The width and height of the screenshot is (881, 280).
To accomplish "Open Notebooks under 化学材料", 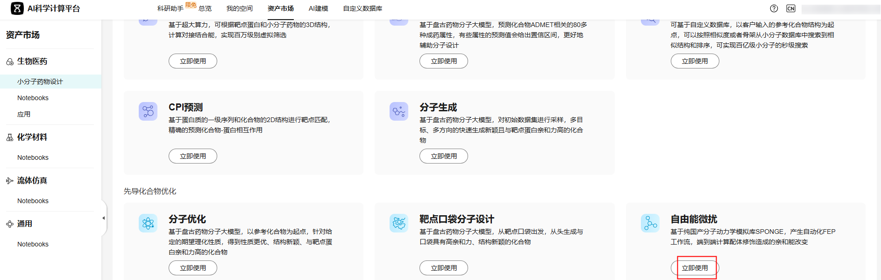I will [33, 157].
